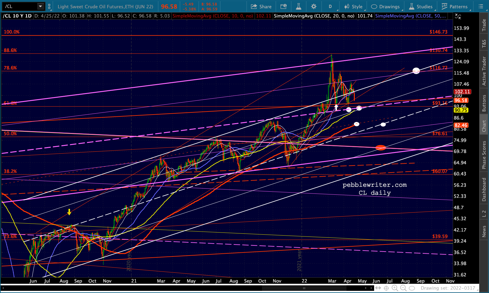
Task: Open the Drawings menu
Action: (385, 6)
